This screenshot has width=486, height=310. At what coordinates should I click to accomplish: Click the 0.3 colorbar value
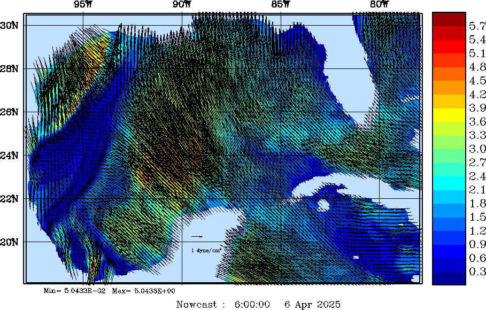coord(477,272)
